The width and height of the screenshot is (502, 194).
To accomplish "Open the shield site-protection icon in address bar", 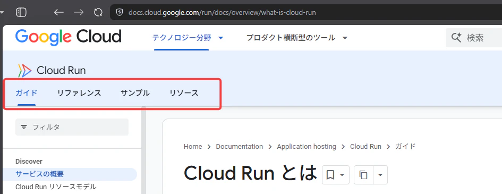I will pyautogui.click(x=120, y=12).
